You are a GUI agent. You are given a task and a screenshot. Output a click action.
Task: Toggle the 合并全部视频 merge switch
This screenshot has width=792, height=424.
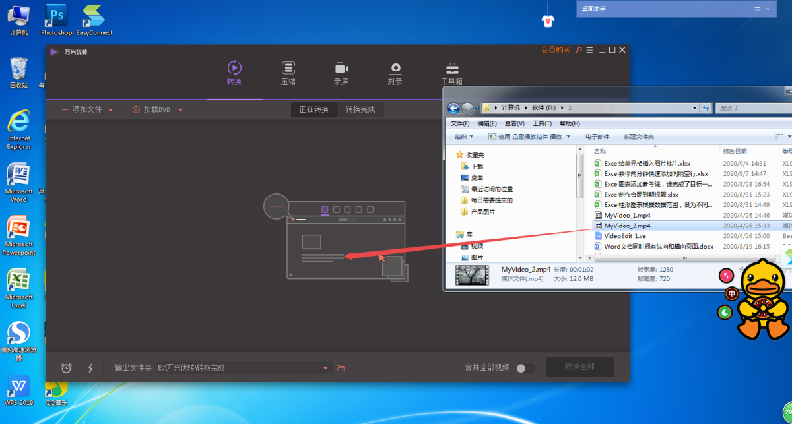pos(525,368)
